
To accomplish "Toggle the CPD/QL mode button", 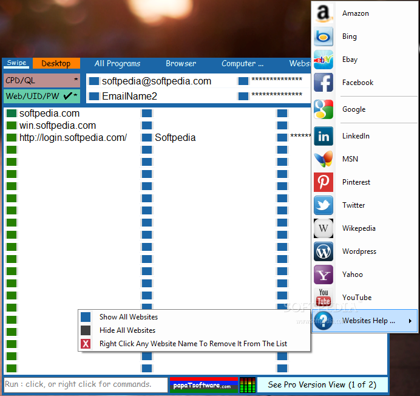I will click(42, 80).
